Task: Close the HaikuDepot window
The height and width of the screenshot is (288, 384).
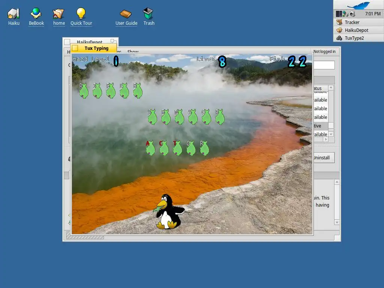Action: tap(67, 42)
